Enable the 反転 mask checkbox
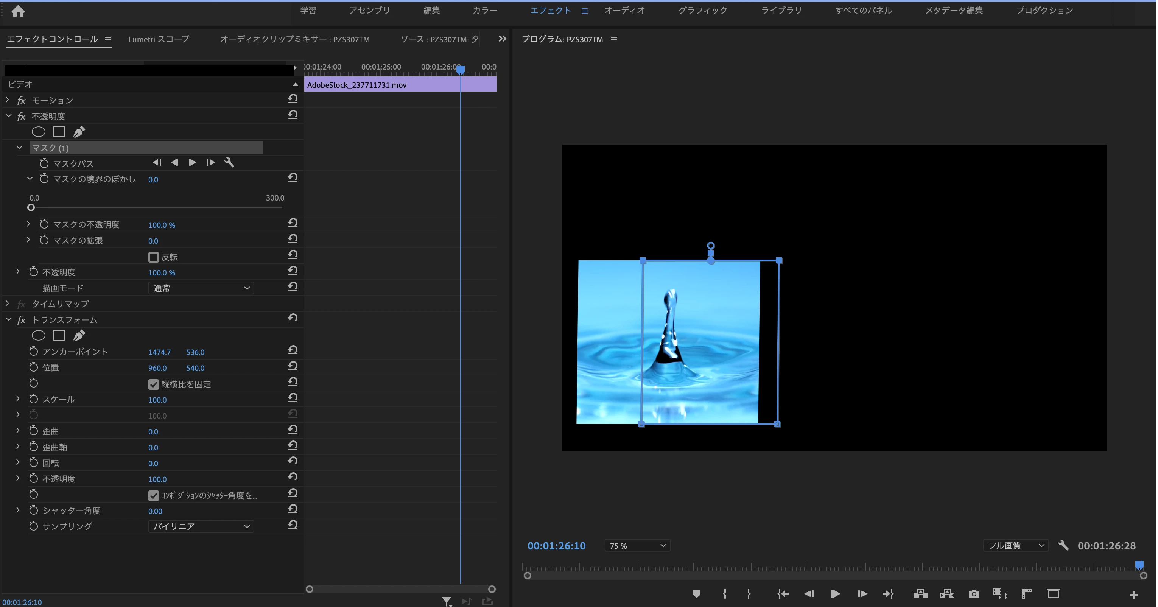This screenshot has width=1158, height=607. (154, 257)
